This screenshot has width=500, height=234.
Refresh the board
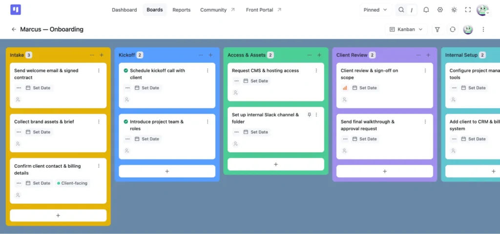453,29
